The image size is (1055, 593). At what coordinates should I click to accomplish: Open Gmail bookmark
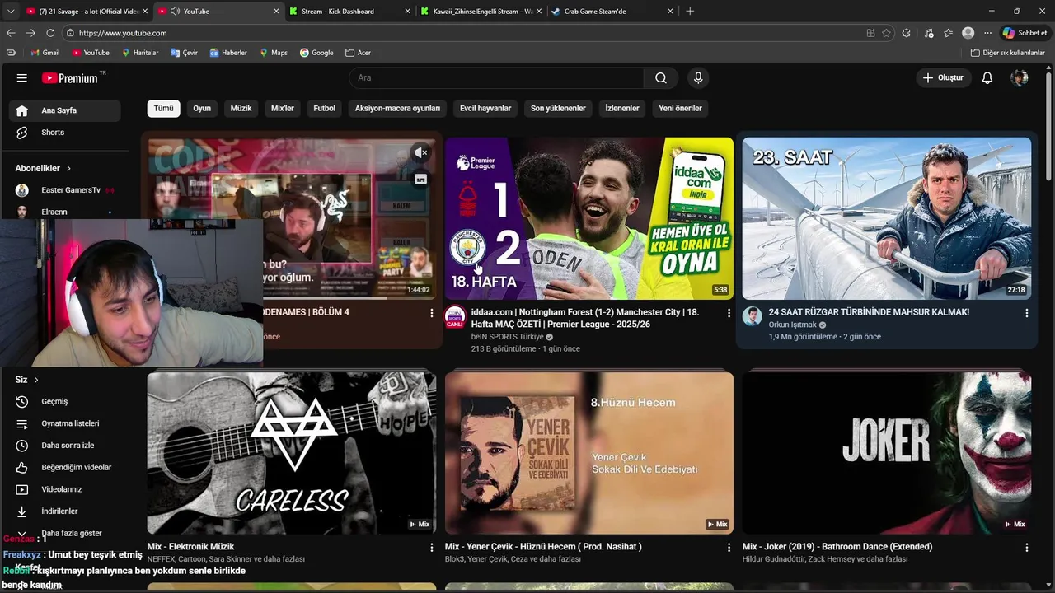[x=45, y=53]
